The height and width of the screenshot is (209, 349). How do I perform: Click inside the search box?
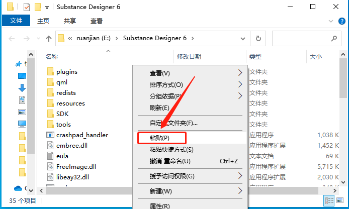point(306,39)
